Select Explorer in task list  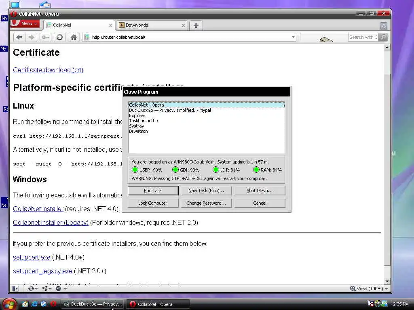pos(206,115)
